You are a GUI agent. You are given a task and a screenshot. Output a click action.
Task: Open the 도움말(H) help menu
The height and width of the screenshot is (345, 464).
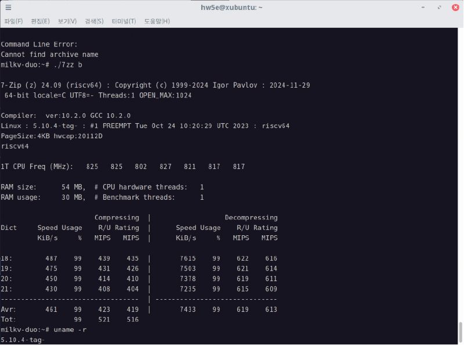(157, 21)
